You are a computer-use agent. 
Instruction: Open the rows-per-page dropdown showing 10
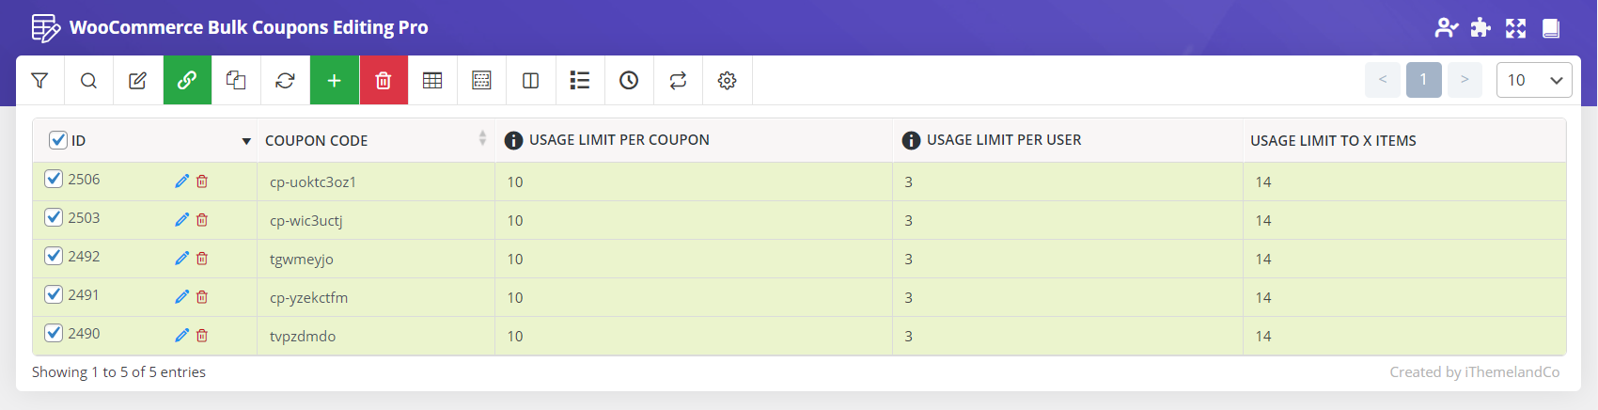click(1534, 80)
